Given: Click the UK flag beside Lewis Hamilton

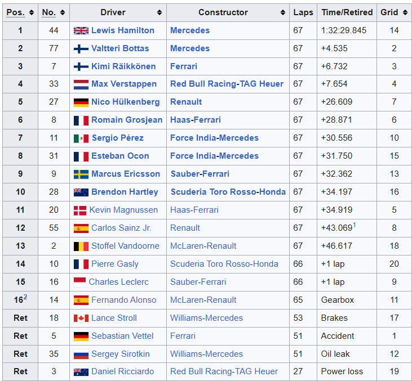Looking at the screenshot, I should tap(81, 31).
